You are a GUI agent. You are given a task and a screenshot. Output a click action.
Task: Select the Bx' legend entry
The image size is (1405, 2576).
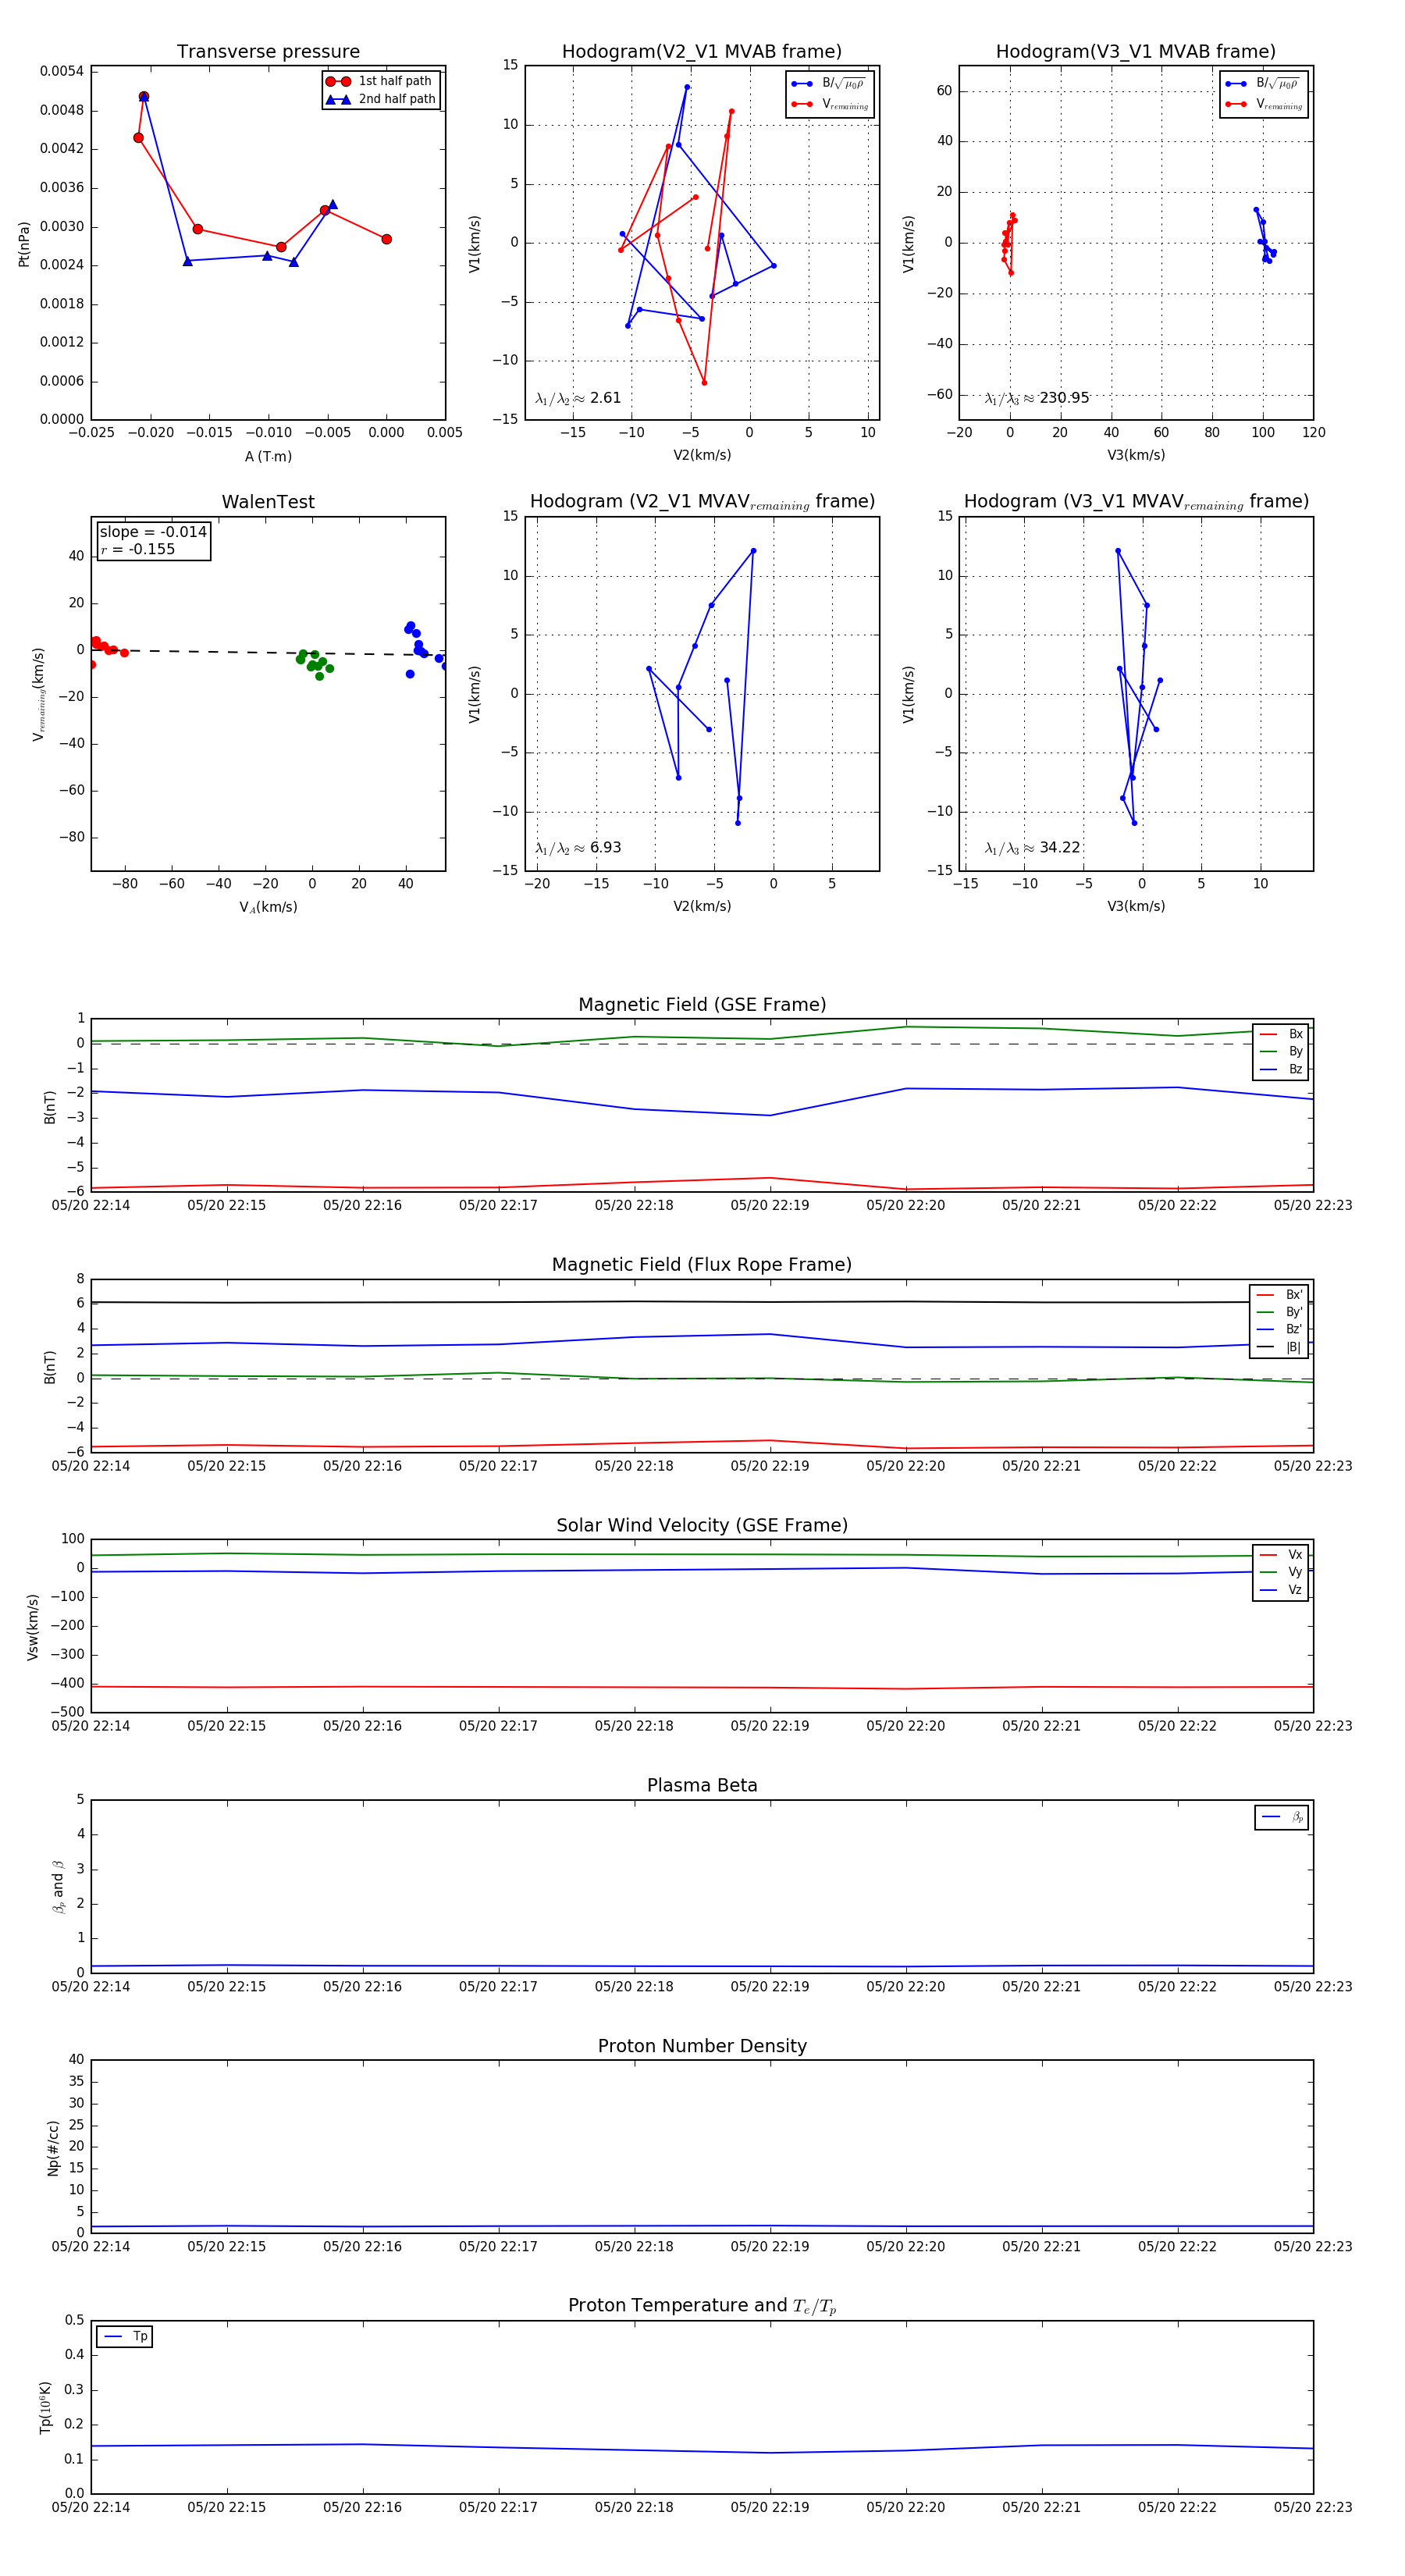pos(1280,1294)
